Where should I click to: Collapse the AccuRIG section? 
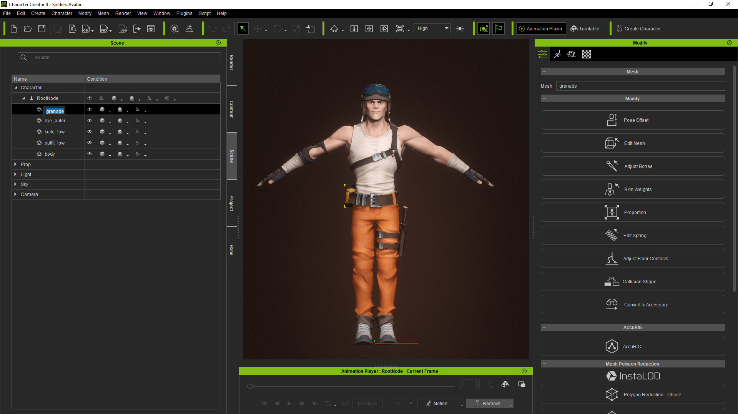pos(544,328)
